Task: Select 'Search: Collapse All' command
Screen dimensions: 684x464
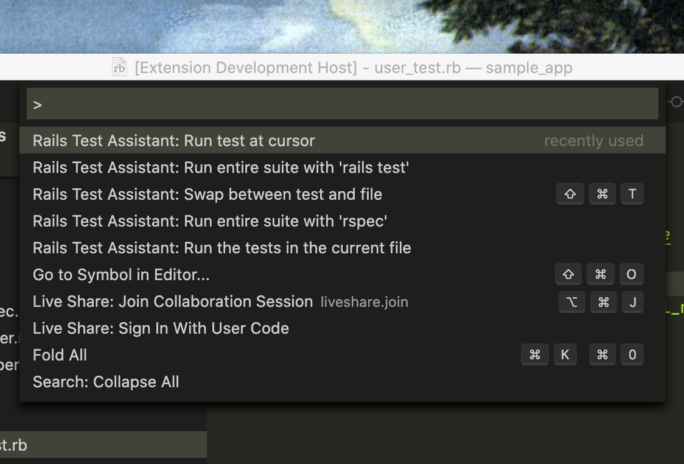Action: click(x=343, y=382)
